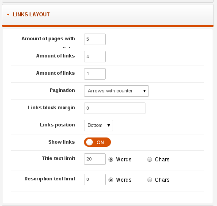
Task: Toggle the Show links switch off
Action: [x=97, y=142]
